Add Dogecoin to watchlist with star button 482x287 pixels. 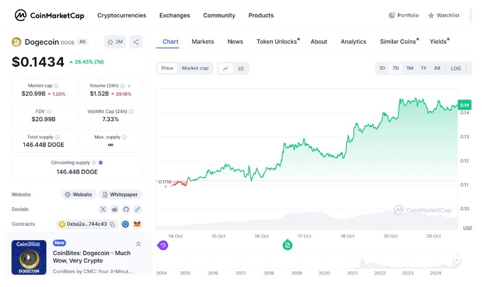pyautogui.click(x=115, y=42)
